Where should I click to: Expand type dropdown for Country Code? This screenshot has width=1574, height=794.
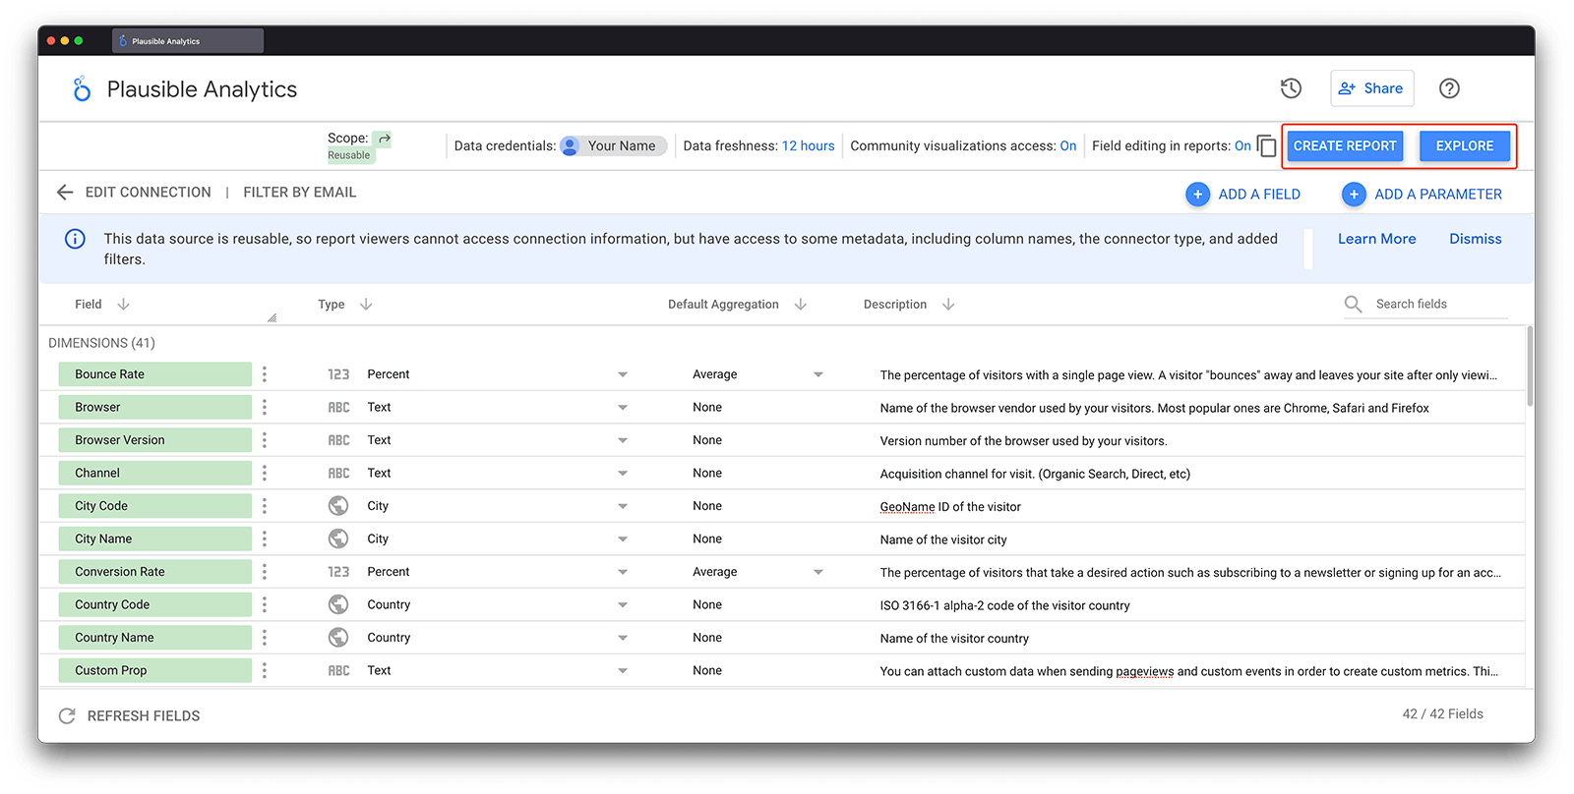[622, 605]
